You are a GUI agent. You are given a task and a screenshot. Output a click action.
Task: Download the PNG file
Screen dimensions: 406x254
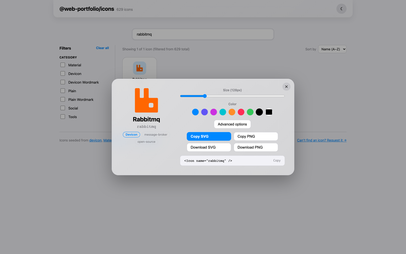click(x=256, y=147)
